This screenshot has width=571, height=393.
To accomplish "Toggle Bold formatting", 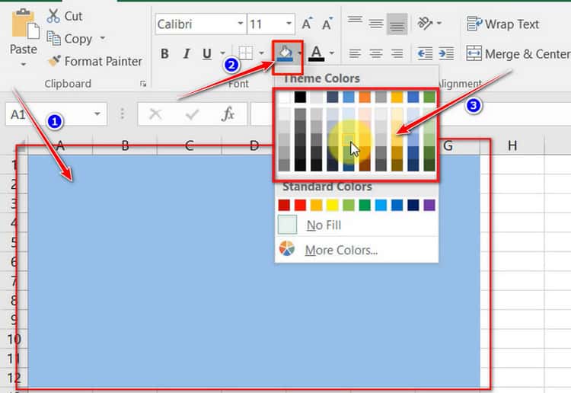I will coord(164,53).
